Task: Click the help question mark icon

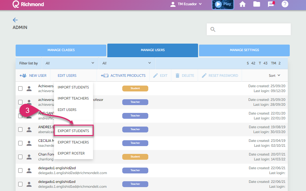Action: pyautogui.click(x=285, y=4)
